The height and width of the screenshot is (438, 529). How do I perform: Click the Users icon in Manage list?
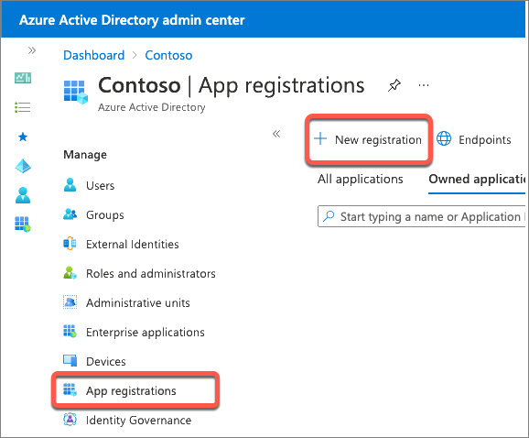70,185
